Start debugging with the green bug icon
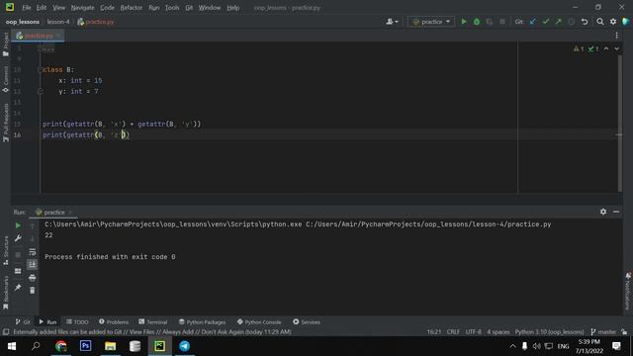633x356 pixels. (x=477, y=22)
